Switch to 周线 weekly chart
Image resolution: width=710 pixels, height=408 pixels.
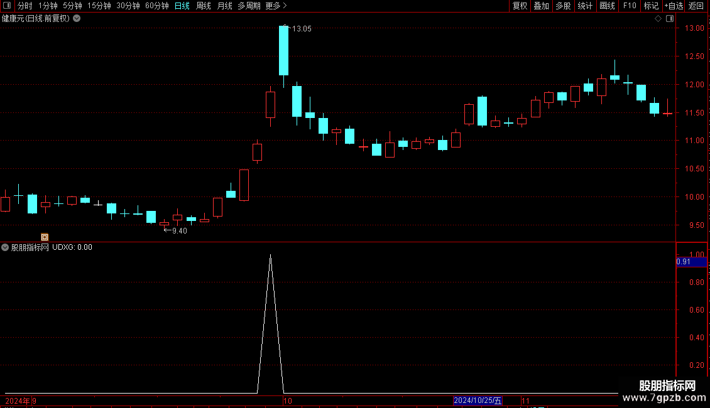pos(204,6)
